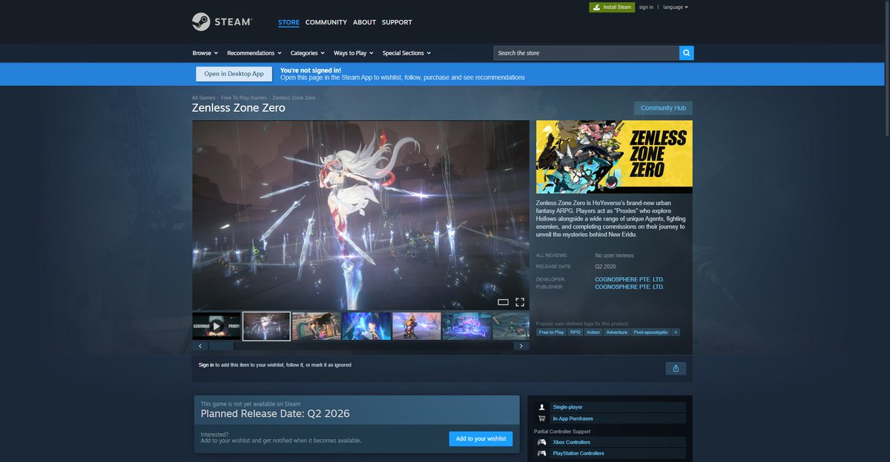Click the main gameplay screenshot
This screenshot has width=890, height=462.
(x=360, y=215)
